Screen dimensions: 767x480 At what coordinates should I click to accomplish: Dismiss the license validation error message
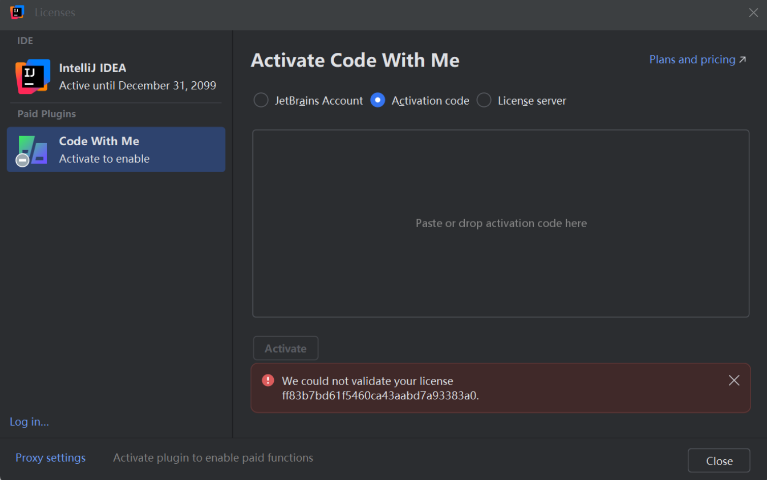tap(733, 380)
